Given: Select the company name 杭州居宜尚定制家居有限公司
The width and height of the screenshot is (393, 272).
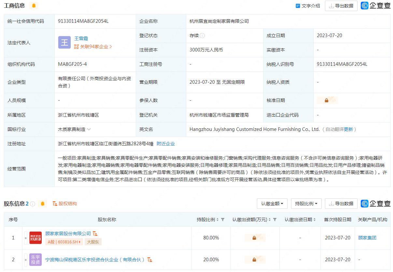Looking at the screenshot, I should 219,21.
